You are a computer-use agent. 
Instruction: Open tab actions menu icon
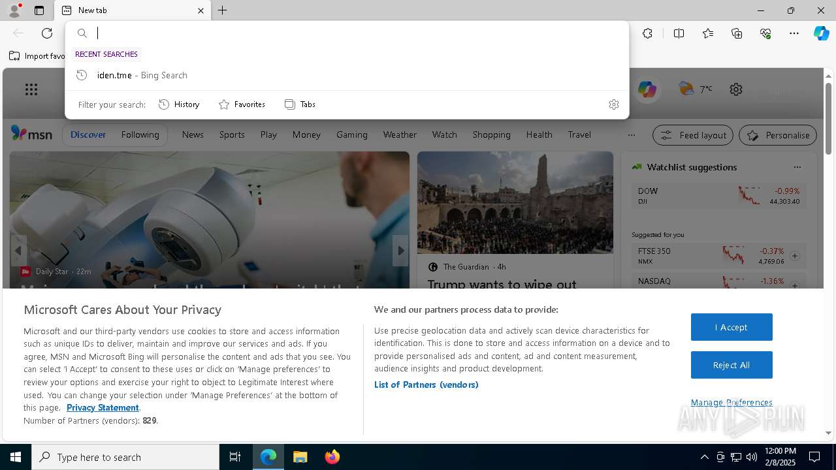click(39, 10)
